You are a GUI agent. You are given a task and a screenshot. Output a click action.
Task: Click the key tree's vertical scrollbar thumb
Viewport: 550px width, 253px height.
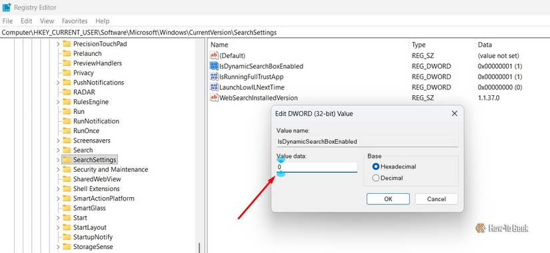click(199, 247)
